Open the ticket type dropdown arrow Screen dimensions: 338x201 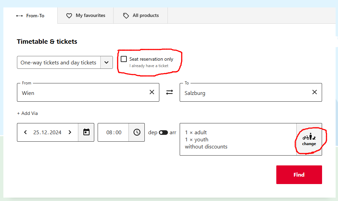106,62
